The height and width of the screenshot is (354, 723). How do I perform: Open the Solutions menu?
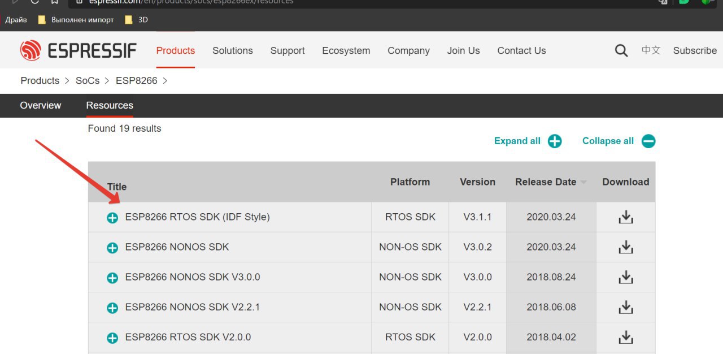[x=233, y=50]
